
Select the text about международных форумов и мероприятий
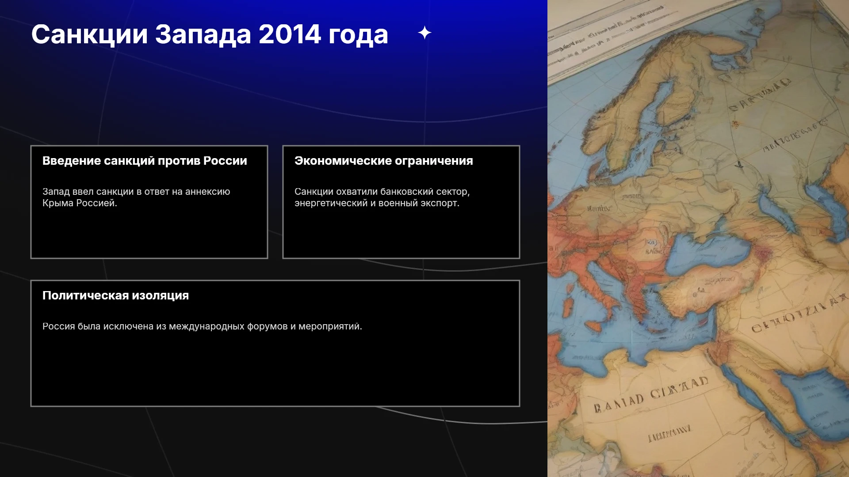coord(202,326)
